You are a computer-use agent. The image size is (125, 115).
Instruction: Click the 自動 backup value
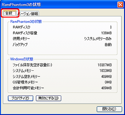(x=108, y=45)
